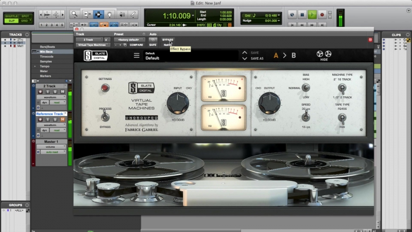Click the input link chain icon
Screen dimensions: 412x232
(188, 88)
